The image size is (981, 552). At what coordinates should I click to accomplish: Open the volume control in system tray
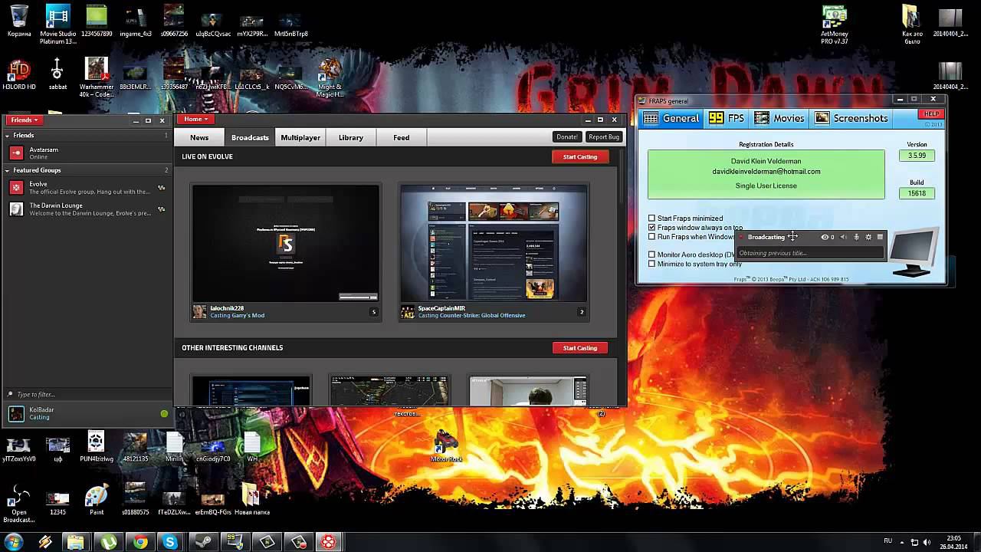click(x=927, y=542)
